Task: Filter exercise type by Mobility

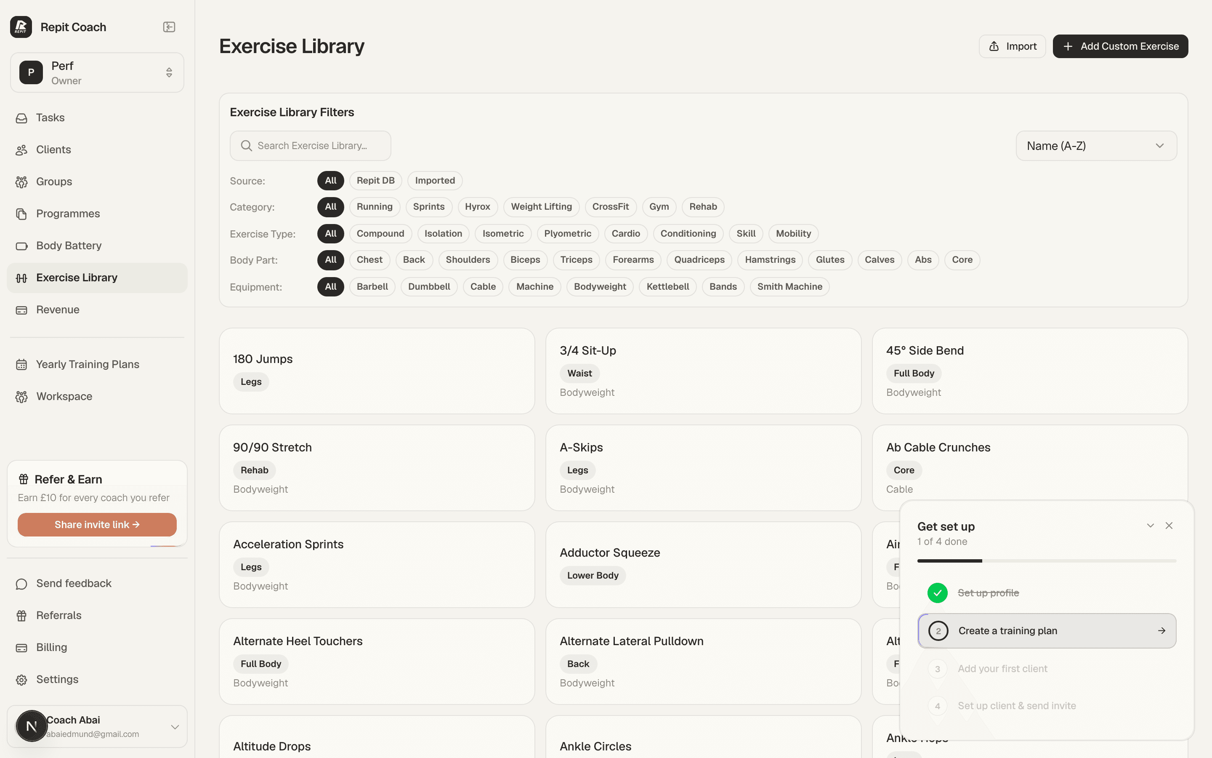Action: click(x=793, y=234)
